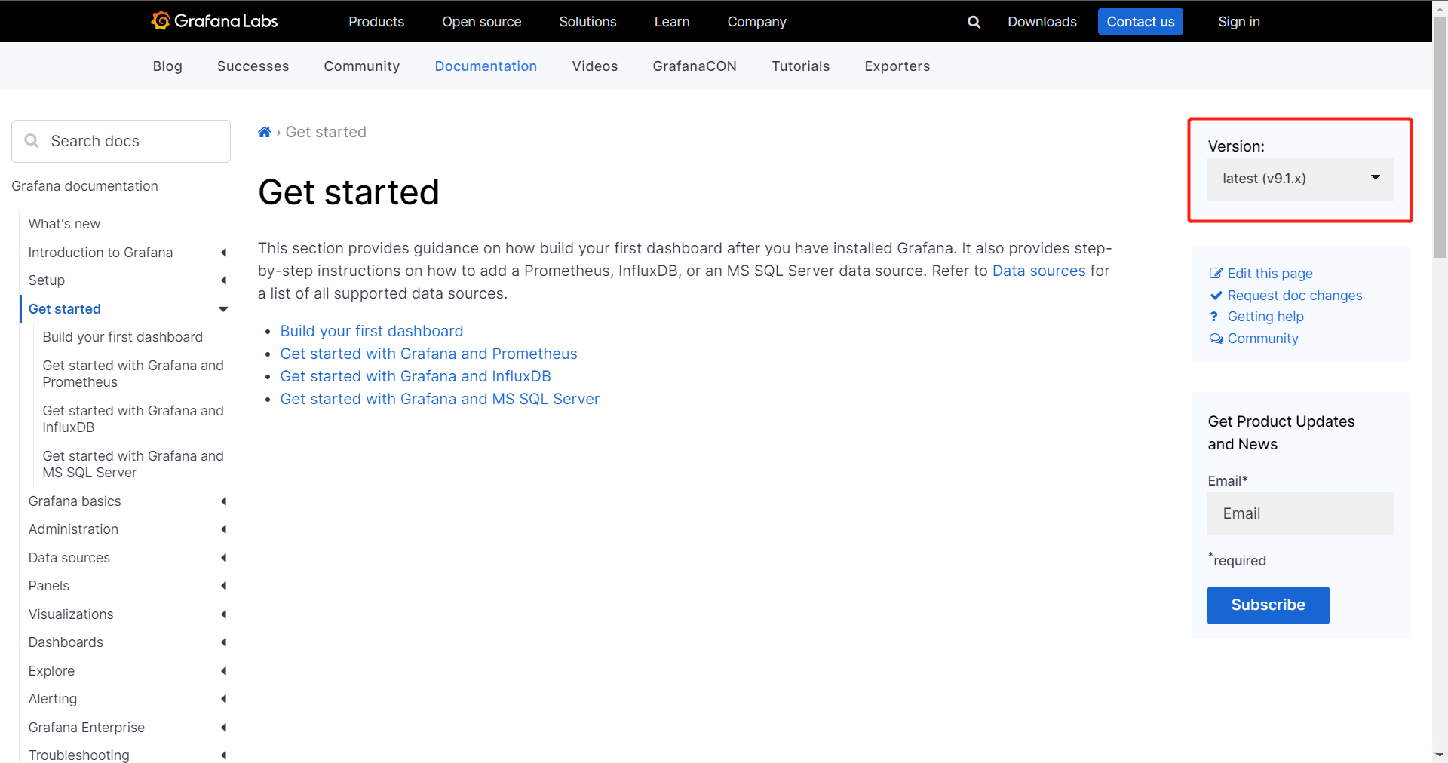
Task: Open the Version dropdown
Action: click(x=1300, y=179)
